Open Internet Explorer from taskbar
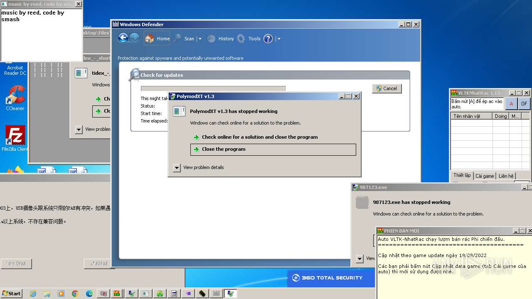Screen dimensions: 532x299 click(x=33, y=294)
